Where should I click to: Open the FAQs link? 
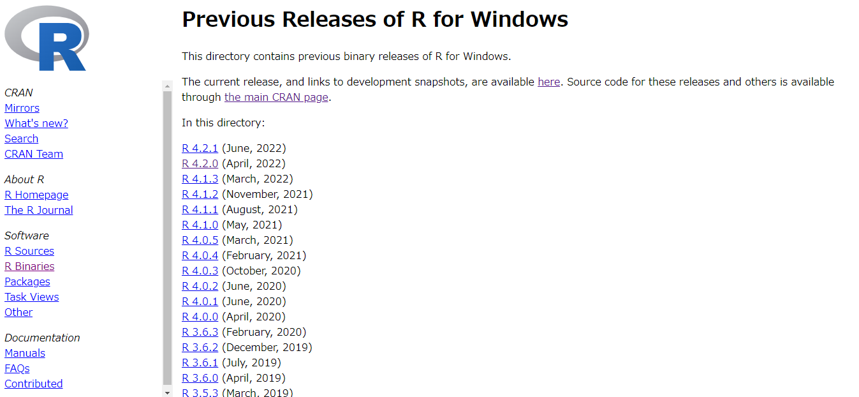pyautogui.click(x=17, y=368)
